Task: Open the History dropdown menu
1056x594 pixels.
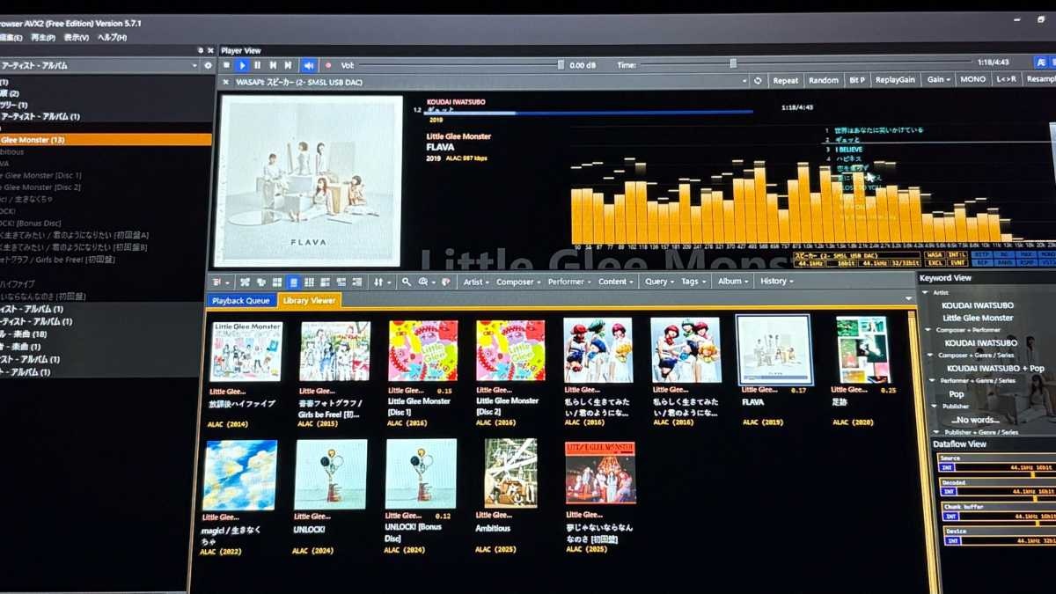Action: click(776, 282)
